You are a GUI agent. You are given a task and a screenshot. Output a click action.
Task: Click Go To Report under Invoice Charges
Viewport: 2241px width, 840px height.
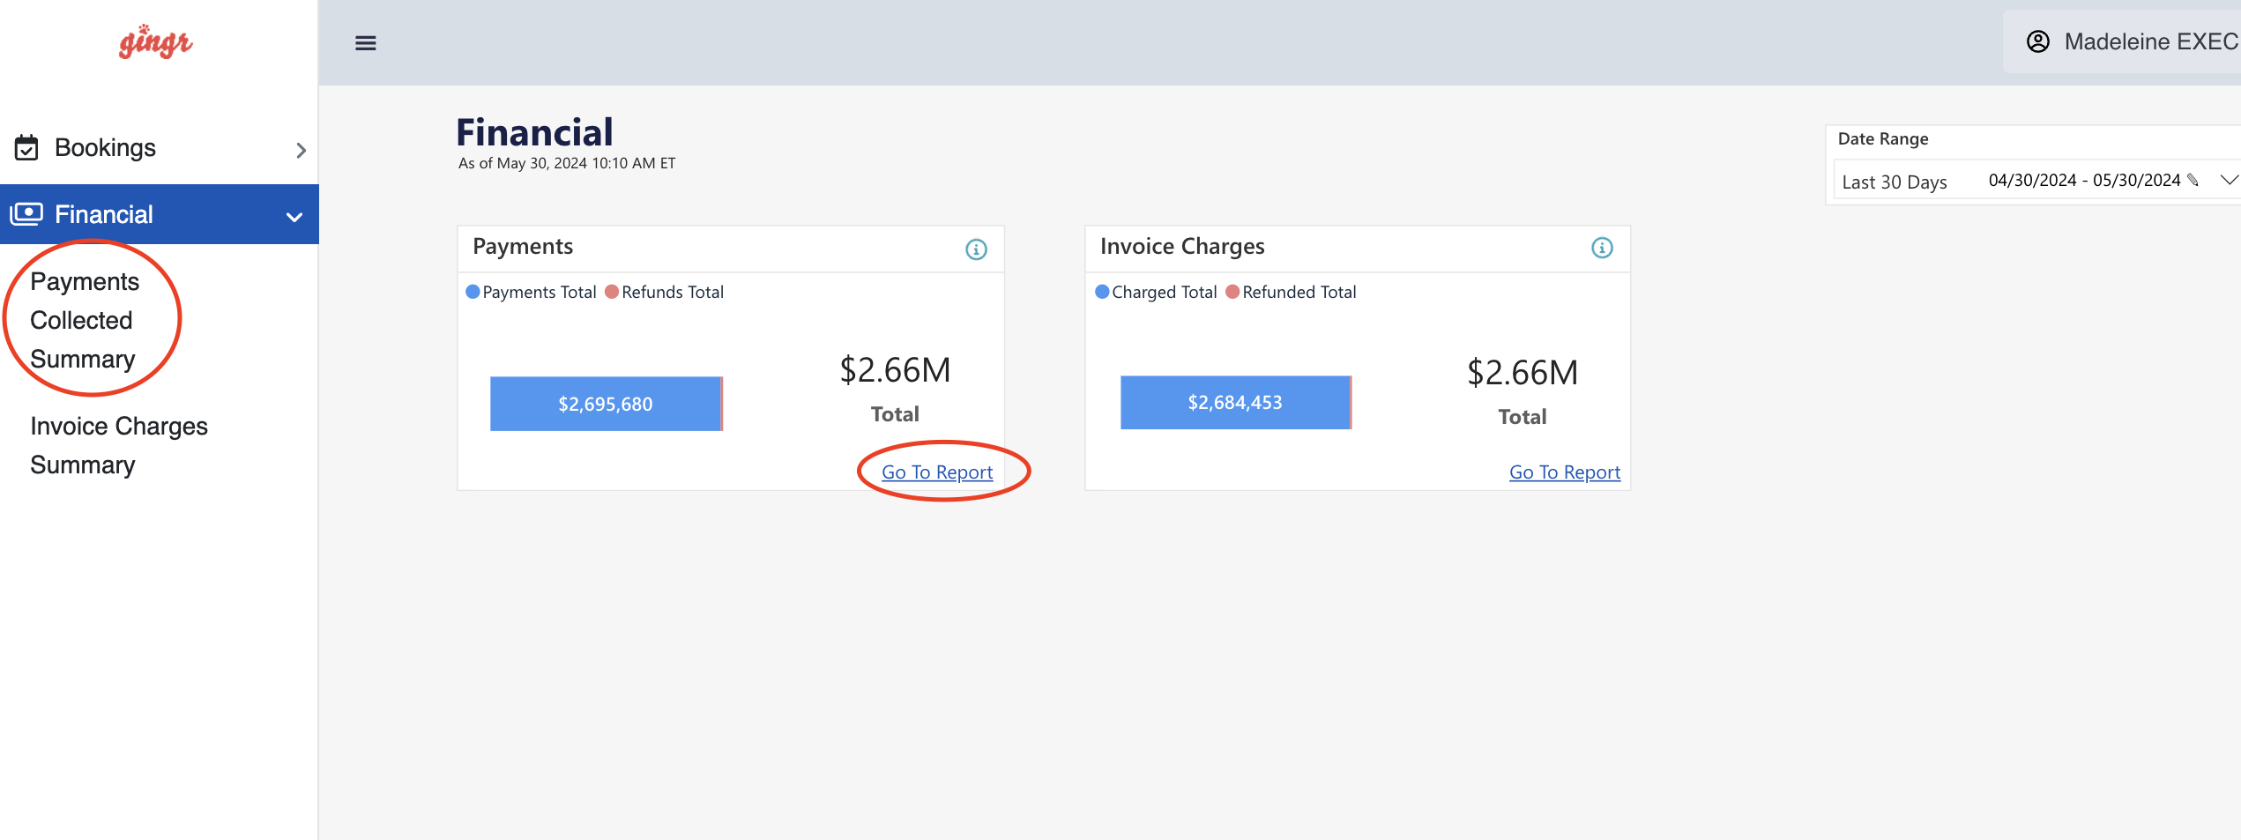click(1565, 472)
